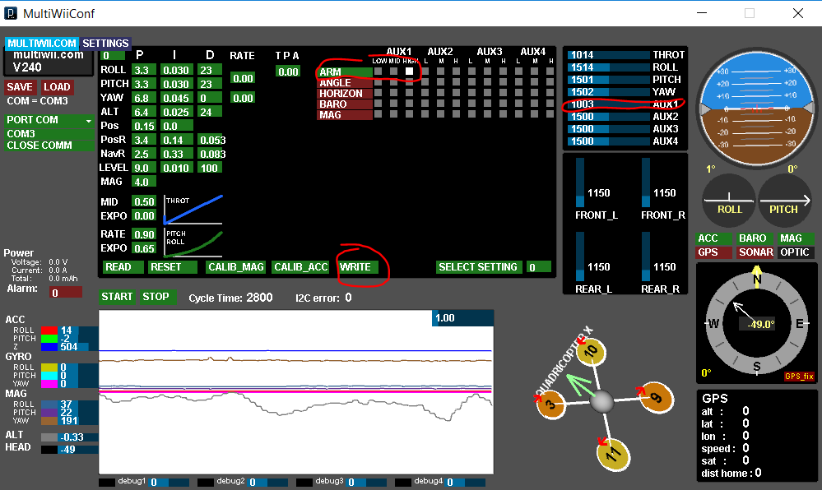Check the ARM AUX1 LOW checkbox
The width and height of the screenshot is (822, 490).
pos(378,72)
